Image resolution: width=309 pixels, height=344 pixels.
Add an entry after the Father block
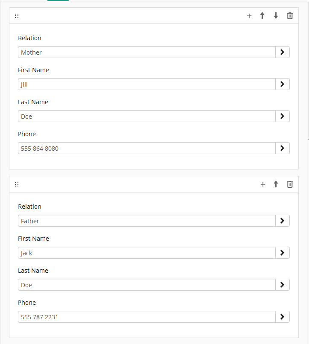tap(263, 184)
